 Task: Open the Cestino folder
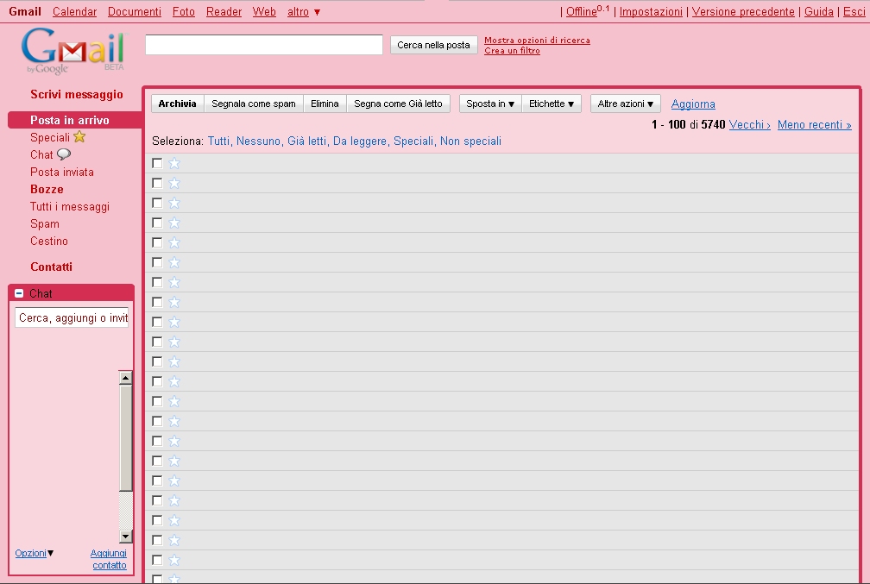point(49,241)
